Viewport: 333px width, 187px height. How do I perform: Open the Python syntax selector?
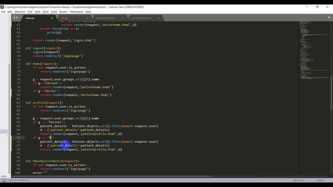click(321, 180)
